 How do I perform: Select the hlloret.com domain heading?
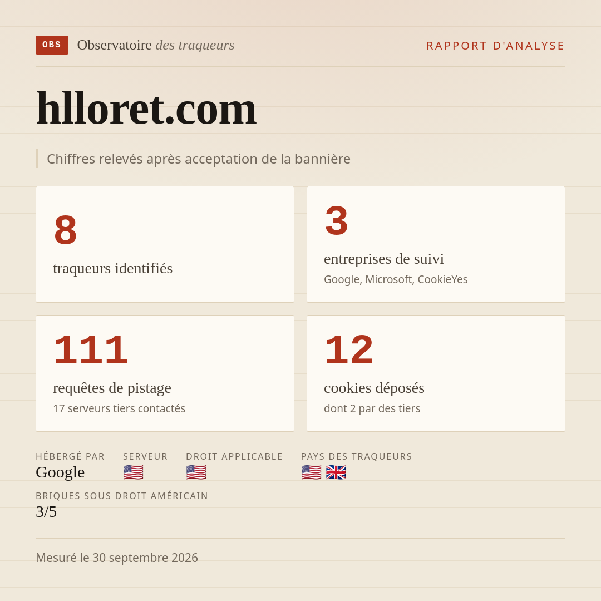click(x=146, y=108)
